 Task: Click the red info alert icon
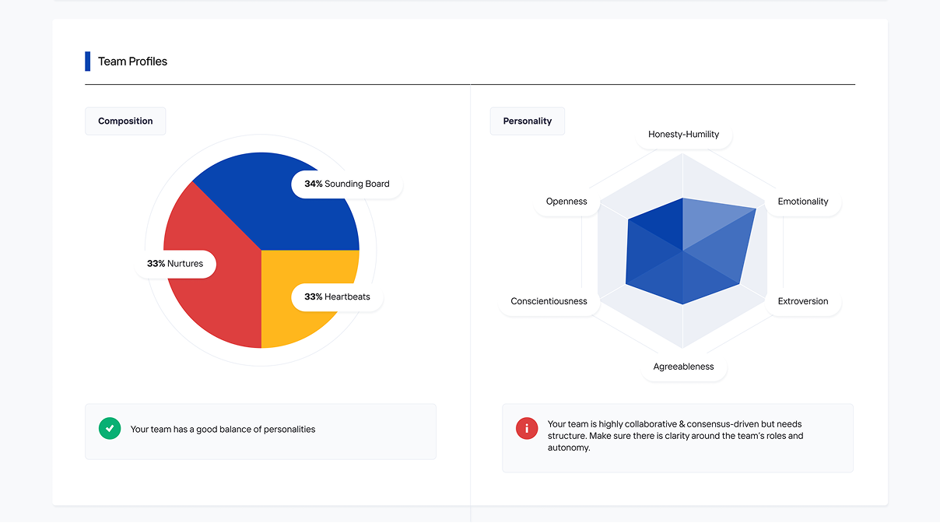coord(527,428)
